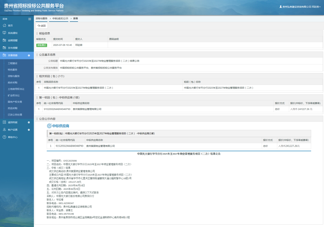Click the 帮助中心 question mark icon
324x227 pixels.
(4, 137)
